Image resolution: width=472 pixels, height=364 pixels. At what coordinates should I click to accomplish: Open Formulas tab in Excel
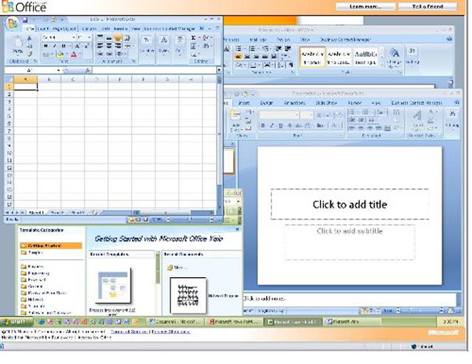[88, 29]
